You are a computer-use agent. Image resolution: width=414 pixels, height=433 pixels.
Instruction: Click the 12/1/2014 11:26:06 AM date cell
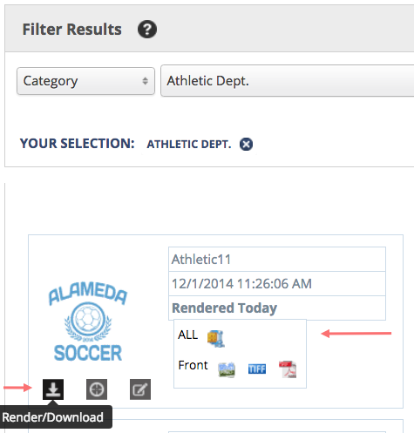277,284
